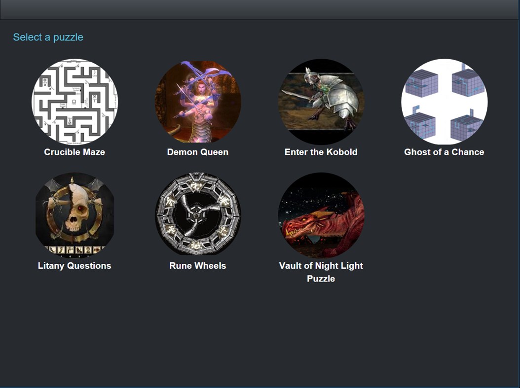This screenshot has width=520, height=388.
Task: Click the Vault of Night Light label
Action: click(321, 266)
